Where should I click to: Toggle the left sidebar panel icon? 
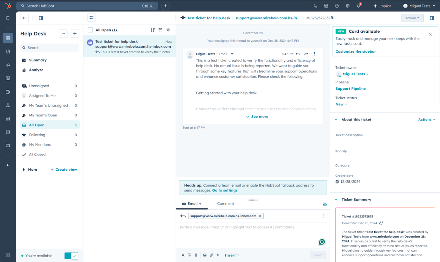pyautogui.click(x=41, y=18)
